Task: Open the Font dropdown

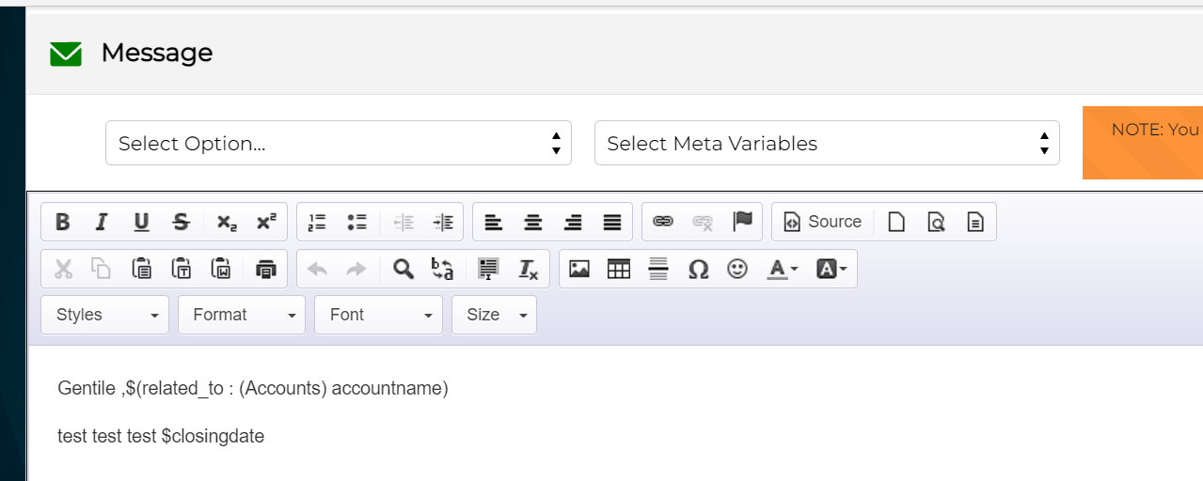Action: point(378,315)
